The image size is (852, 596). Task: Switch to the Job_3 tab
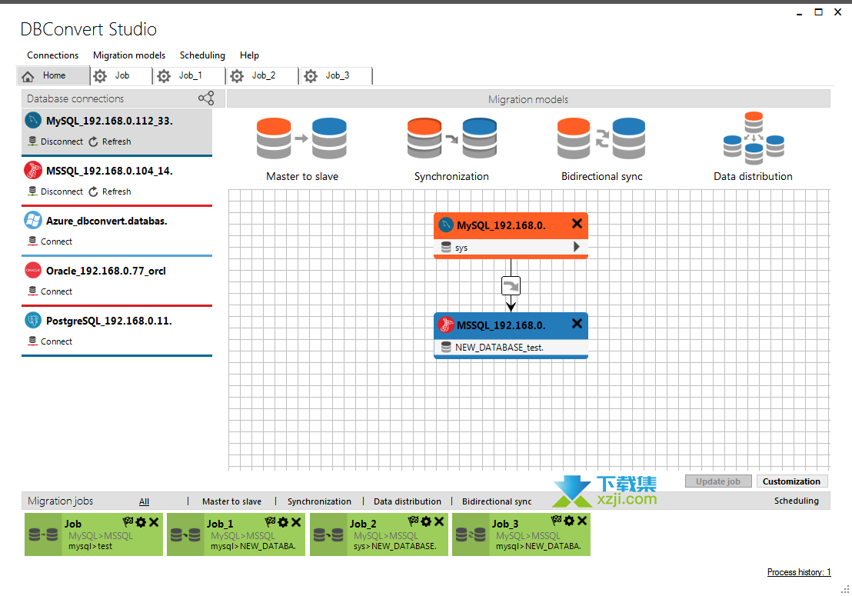point(336,75)
